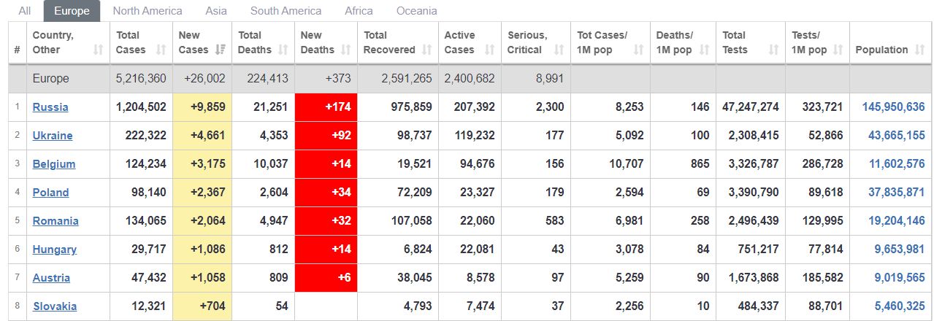
Task: Click the Belgium link
Action: pyautogui.click(x=54, y=164)
